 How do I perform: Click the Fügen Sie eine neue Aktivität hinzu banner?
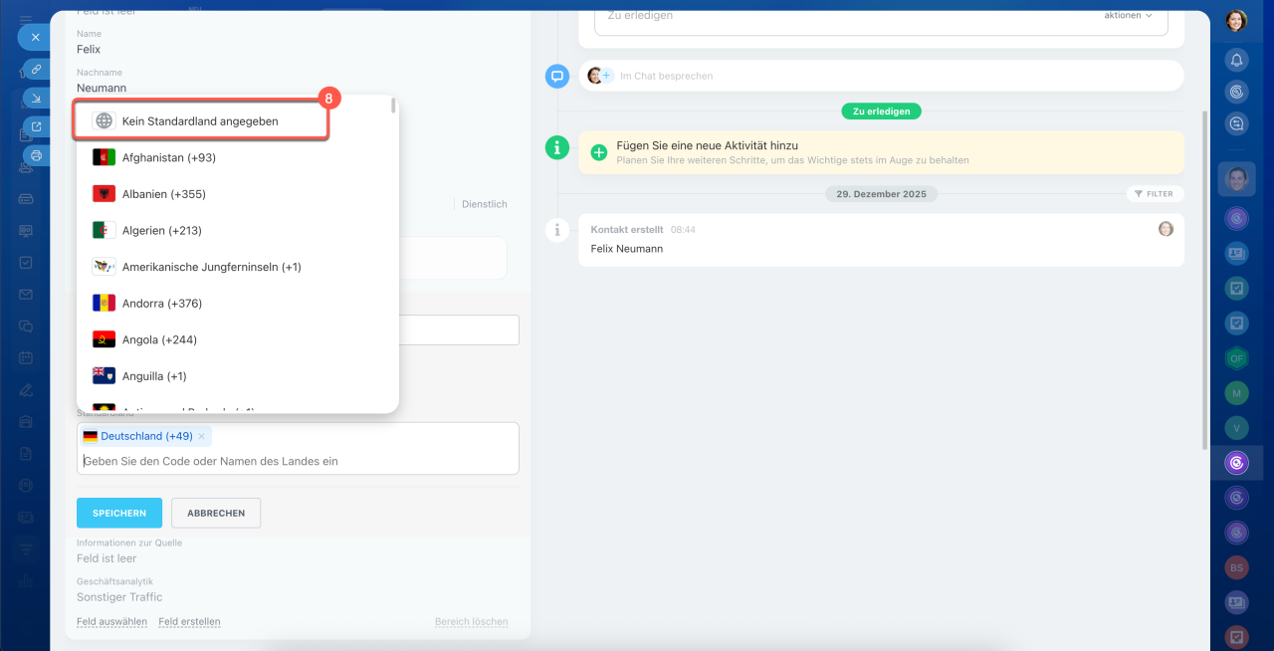tap(881, 152)
